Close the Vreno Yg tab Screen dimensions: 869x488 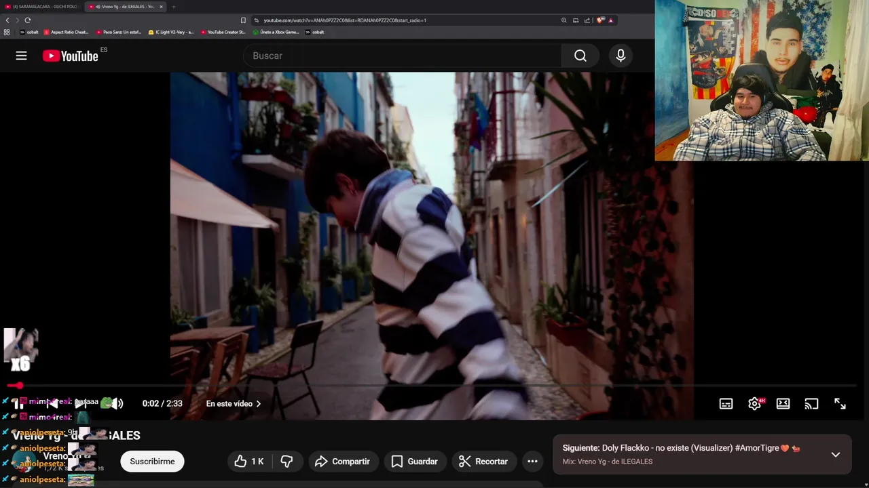161,7
